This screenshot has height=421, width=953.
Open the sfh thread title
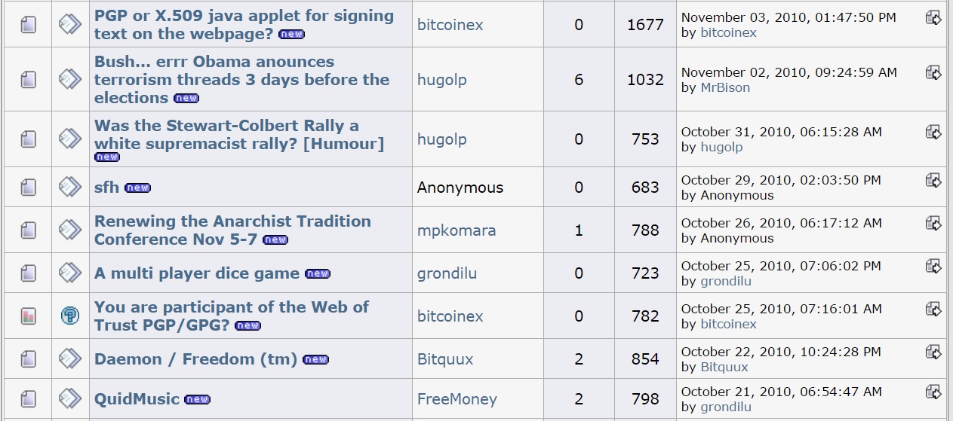click(106, 187)
